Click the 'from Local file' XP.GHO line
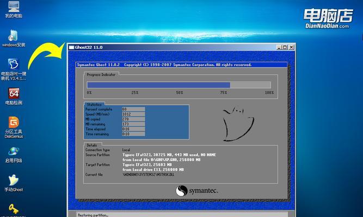 coord(161,159)
